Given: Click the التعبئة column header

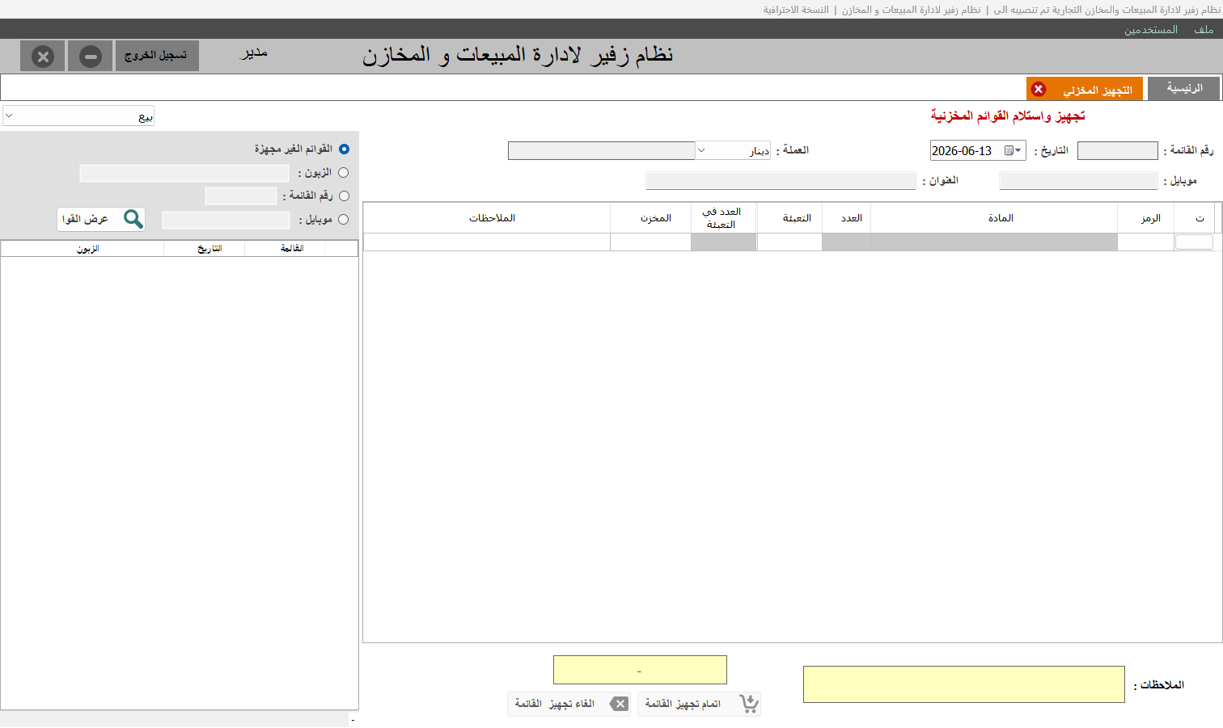Looking at the screenshot, I should pos(789,218).
